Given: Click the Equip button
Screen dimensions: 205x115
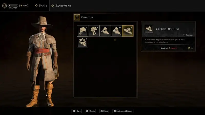Looking at the screenshot, I should coord(90,111).
